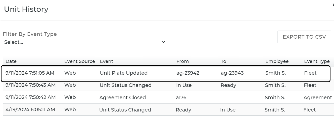Click the dropdown chevron arrow
This screenshot has width=334, height=116.
pos(163,42)
